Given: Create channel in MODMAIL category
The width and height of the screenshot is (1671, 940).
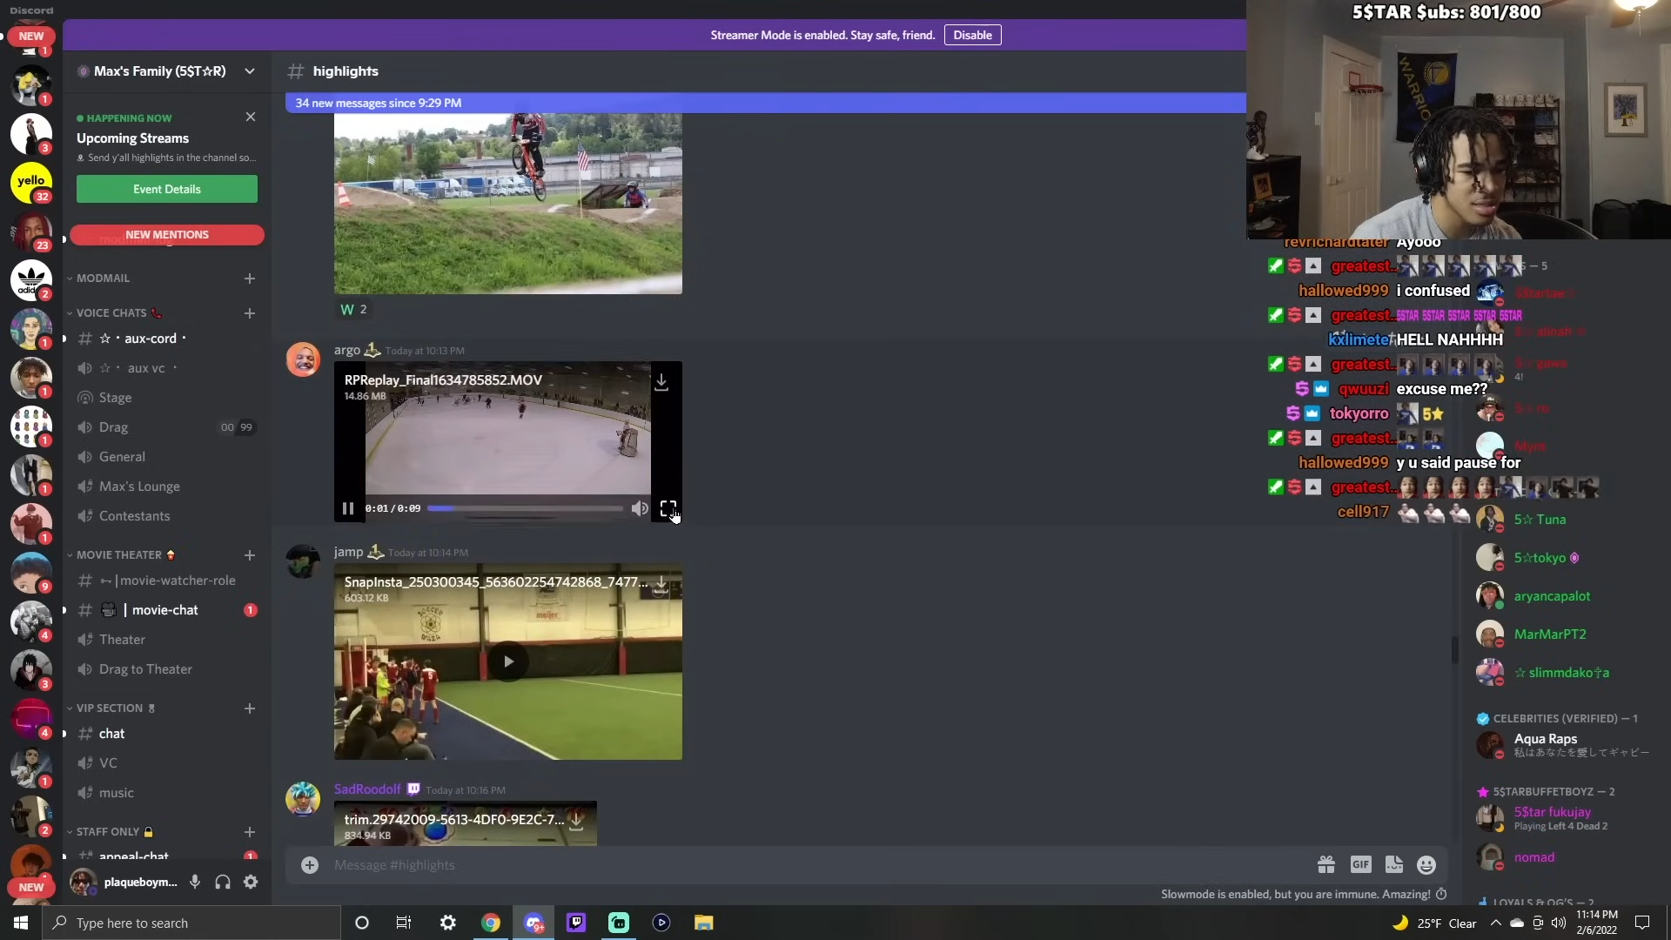Looking at the screenshot, I should pyautogui.click(x=250, y=279).
